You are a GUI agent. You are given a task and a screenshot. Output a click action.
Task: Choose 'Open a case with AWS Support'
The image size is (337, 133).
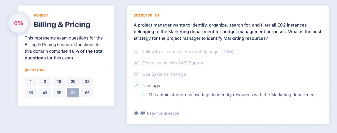pyautogui.click(x=173, y=63)
